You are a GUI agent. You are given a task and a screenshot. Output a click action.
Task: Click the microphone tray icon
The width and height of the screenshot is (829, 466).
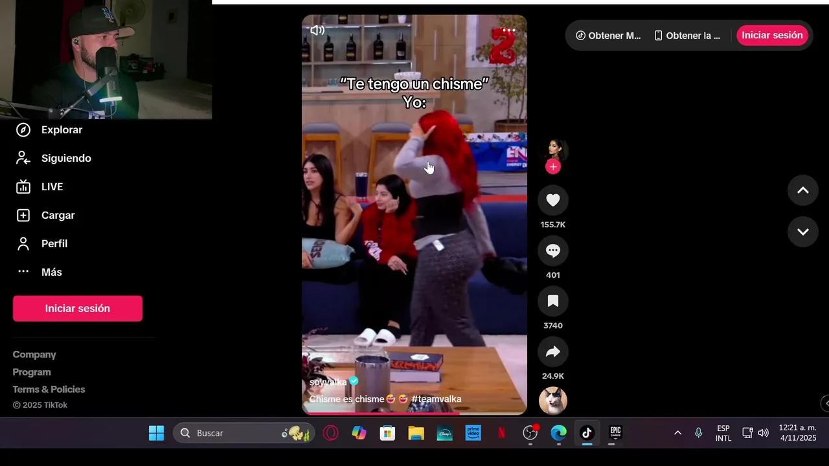698,433
